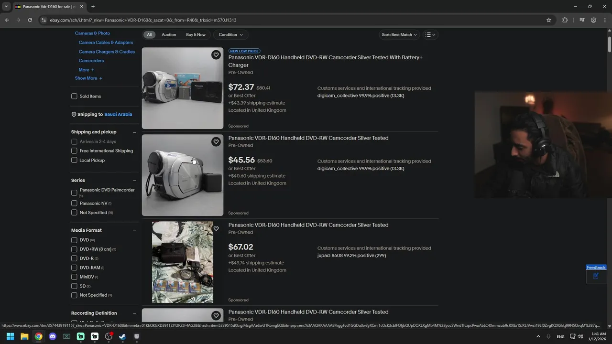Check the Panasonic NV series filter
The image size is (612, 344).
[74, 203]
